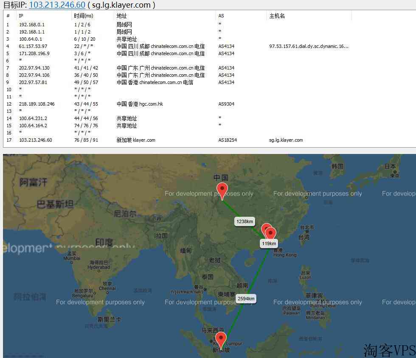Select the hop 12 row 218.189.108.246
This screenshot has height=358, width=416.
[x=37, y=104]
